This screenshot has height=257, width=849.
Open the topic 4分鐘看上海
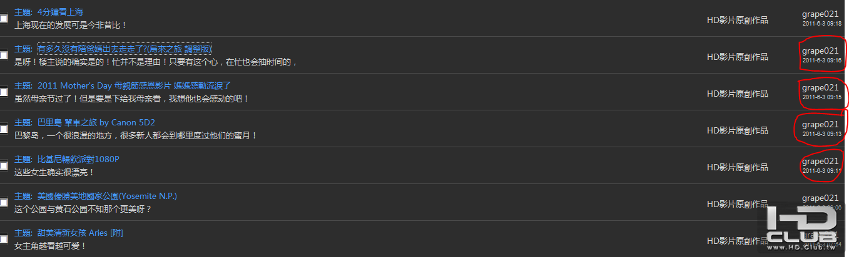point(60,12)
